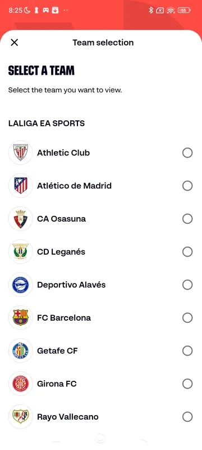Choose the Girona FC radio button
This screenshot has width=202, height=450.
point(187,384)
